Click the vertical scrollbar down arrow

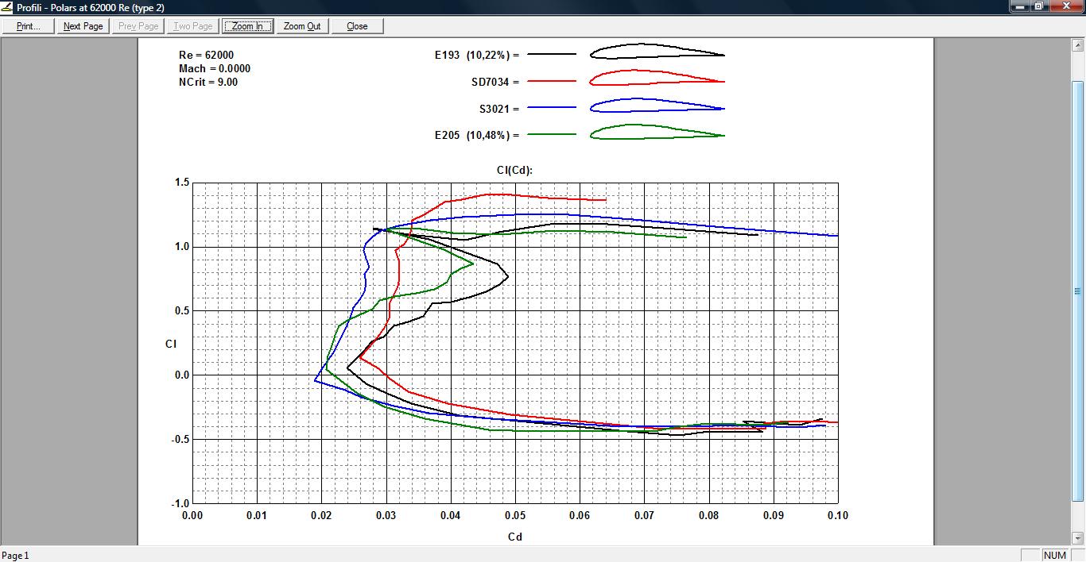click(x=1078, y=537)
